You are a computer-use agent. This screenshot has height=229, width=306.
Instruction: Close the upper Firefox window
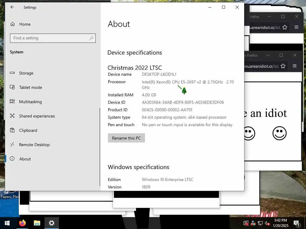click(297, 17)
